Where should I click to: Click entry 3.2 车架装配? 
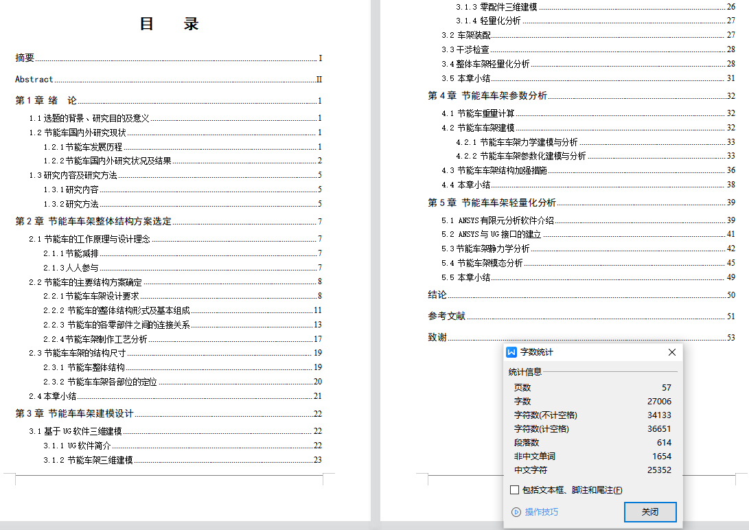[588, 35]
